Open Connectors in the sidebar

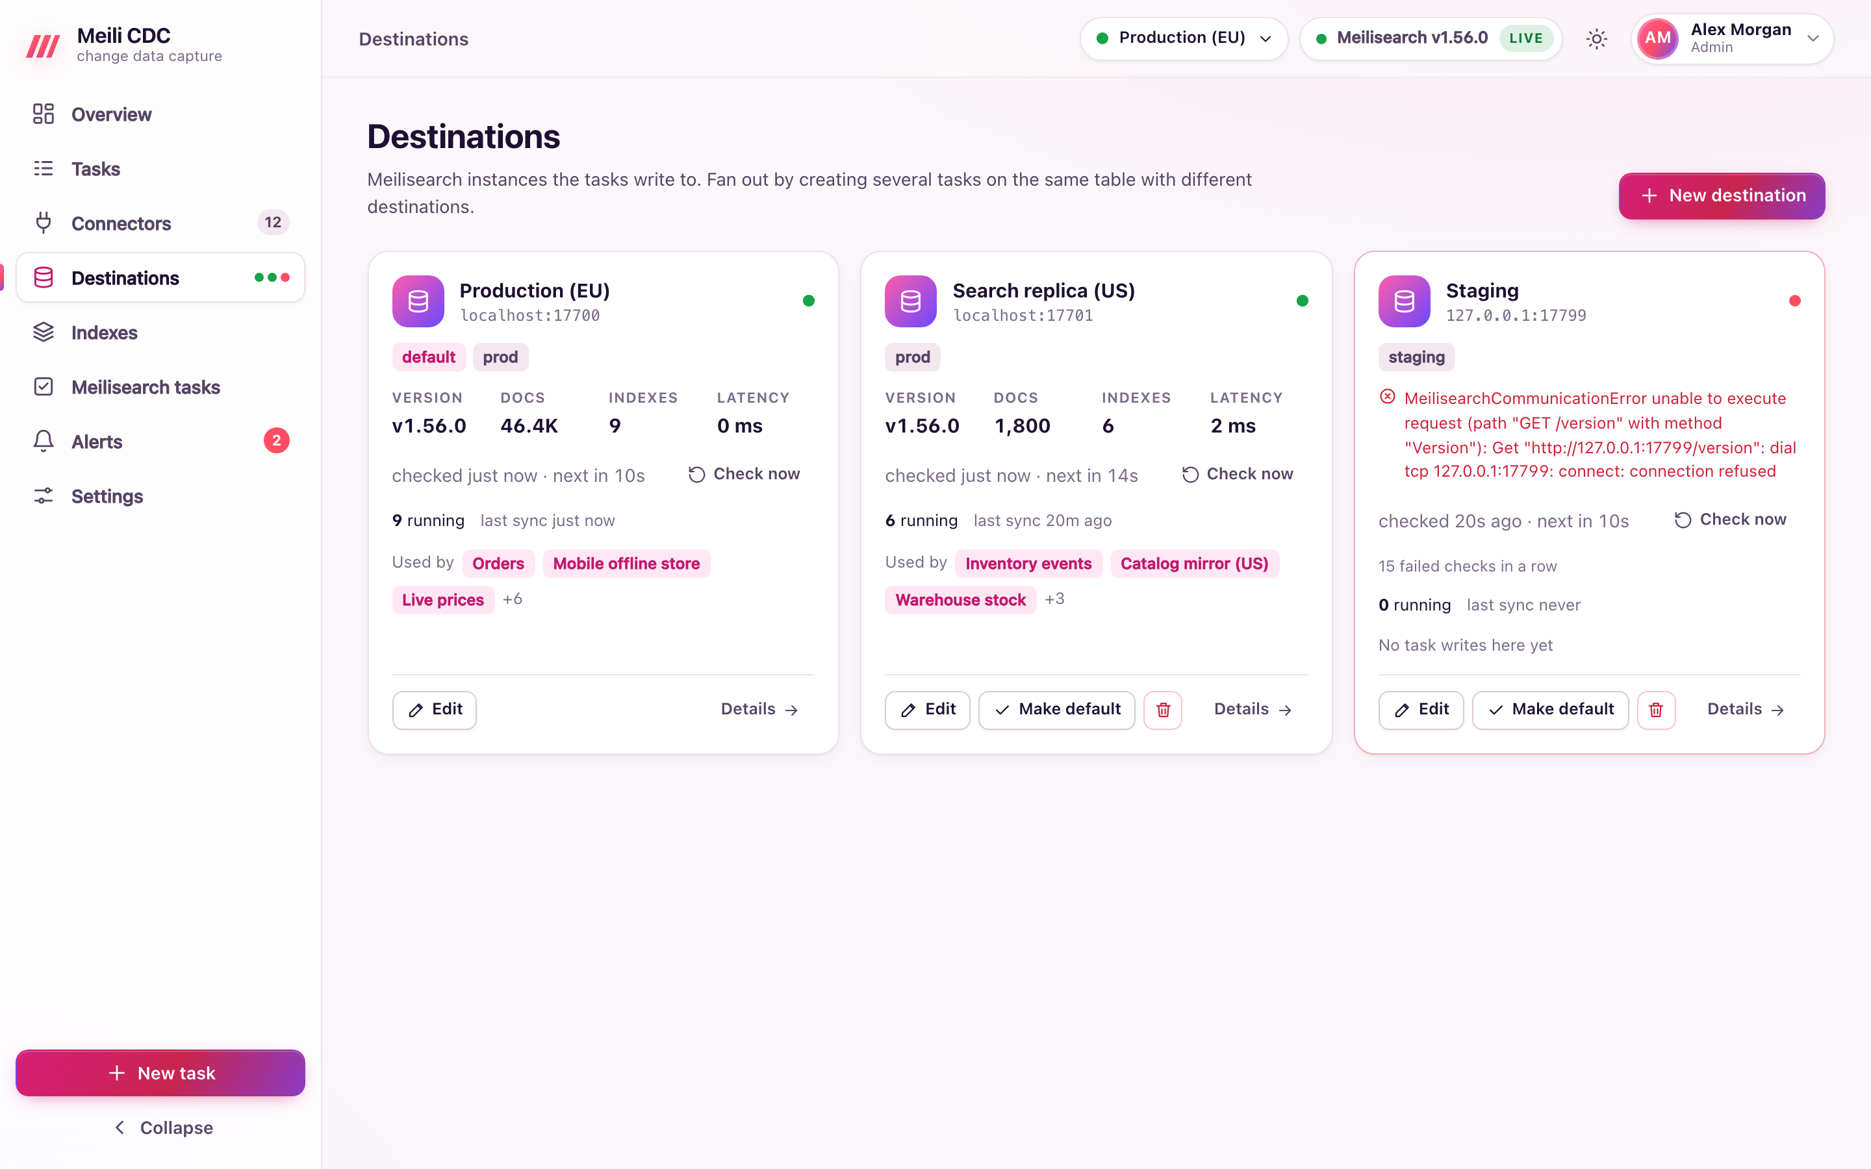(160, 223)
